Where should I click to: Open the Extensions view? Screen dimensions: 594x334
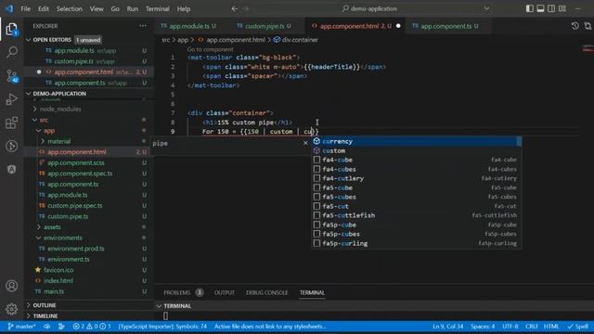click(11, 122)
